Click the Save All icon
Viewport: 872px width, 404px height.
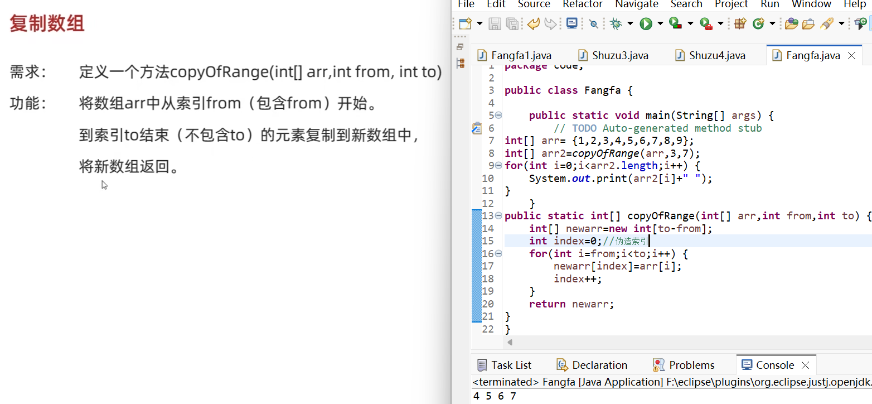tap(512, 23)
